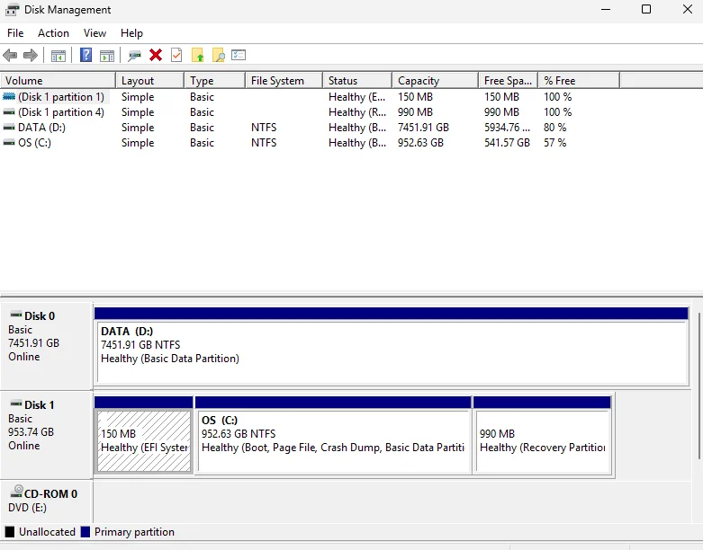703x550 pixels.
Task: Click the black Unallocated legend swatch
Action: pyautogui.click(x=9, y=532)
